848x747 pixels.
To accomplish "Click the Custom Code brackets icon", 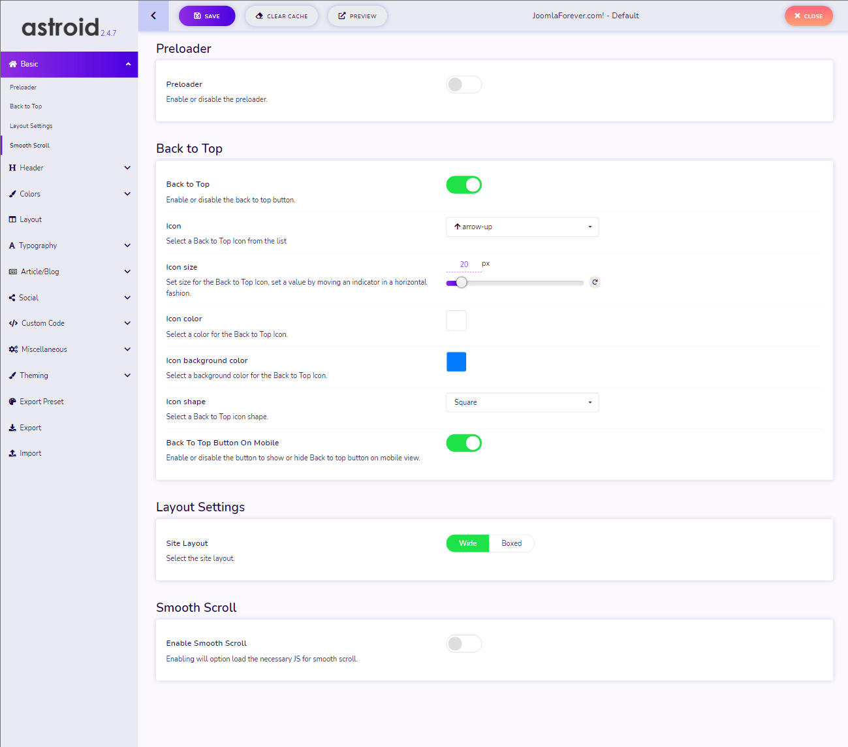I will pos(13,323).
